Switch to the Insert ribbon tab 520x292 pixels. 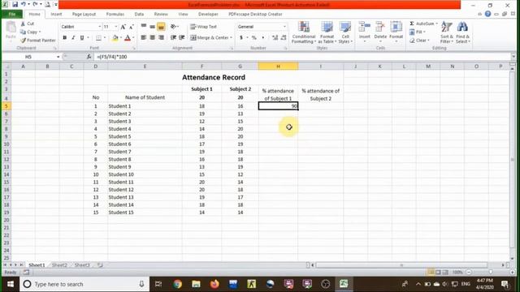click(56, 15)
